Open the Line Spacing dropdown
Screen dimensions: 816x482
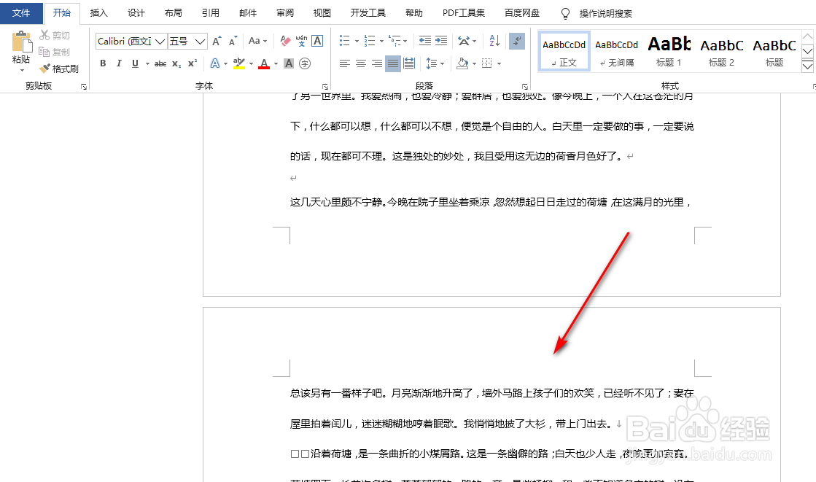click(x=443, y=63)
